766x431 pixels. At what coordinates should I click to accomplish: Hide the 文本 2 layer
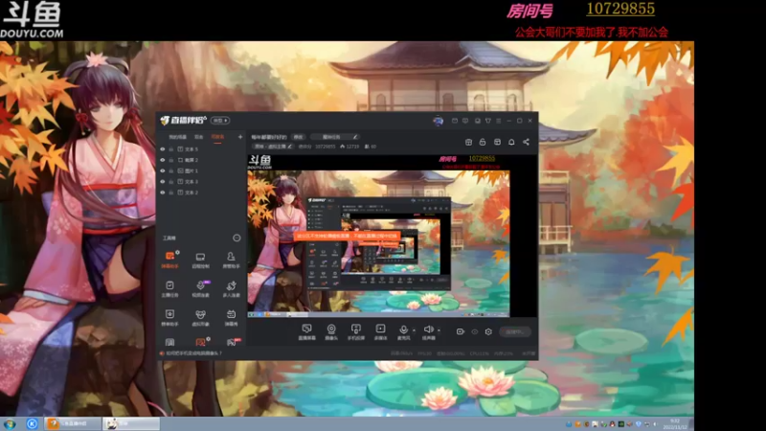tap(163, 193)
